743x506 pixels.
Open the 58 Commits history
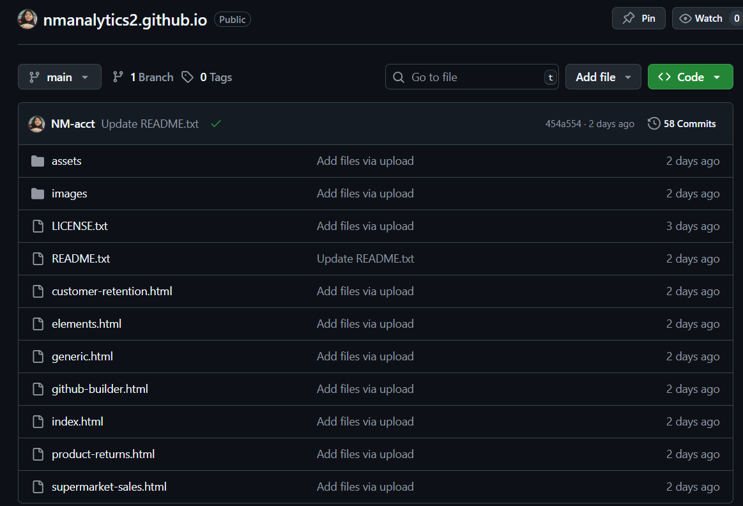682,124
